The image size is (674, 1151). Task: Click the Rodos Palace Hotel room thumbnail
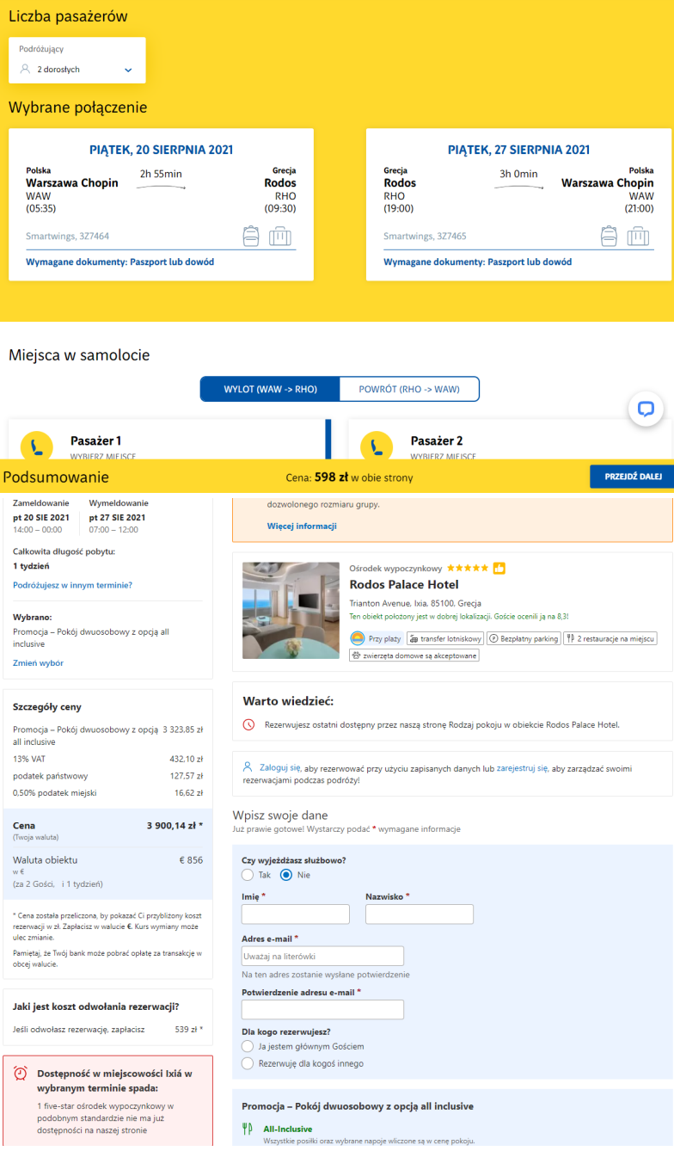point(291,611)
